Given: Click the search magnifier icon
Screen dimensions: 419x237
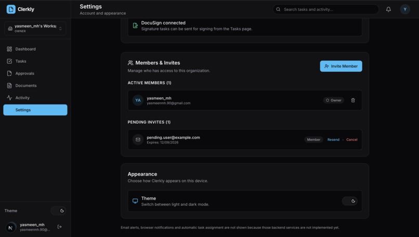Looking at the screenshot, I should click(278, 9).
